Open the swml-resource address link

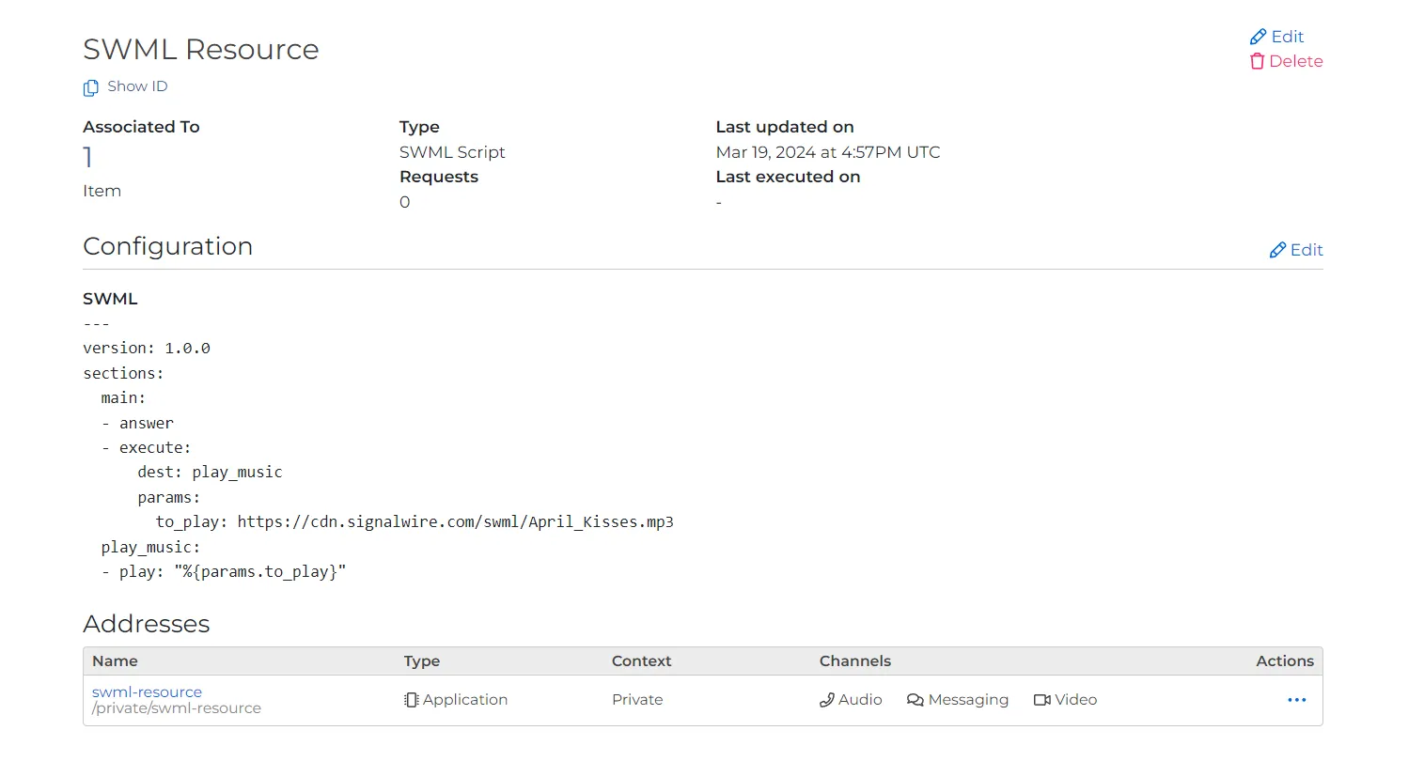147,692
